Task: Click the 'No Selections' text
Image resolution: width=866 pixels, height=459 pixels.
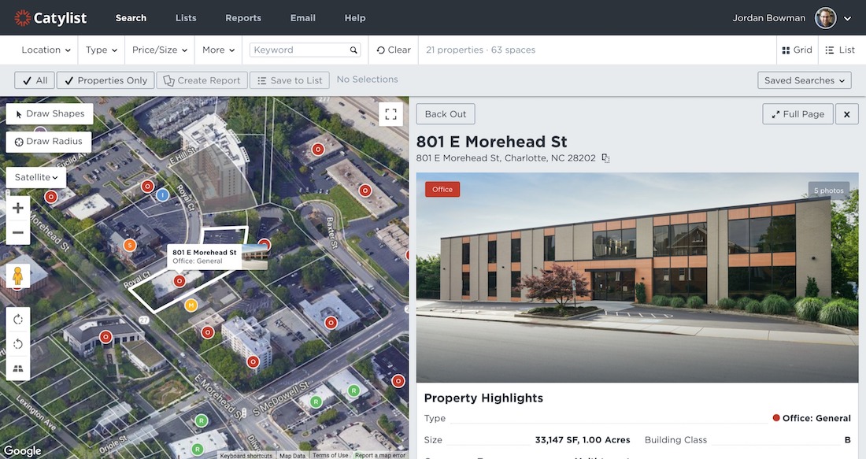Action: (368, 80)
